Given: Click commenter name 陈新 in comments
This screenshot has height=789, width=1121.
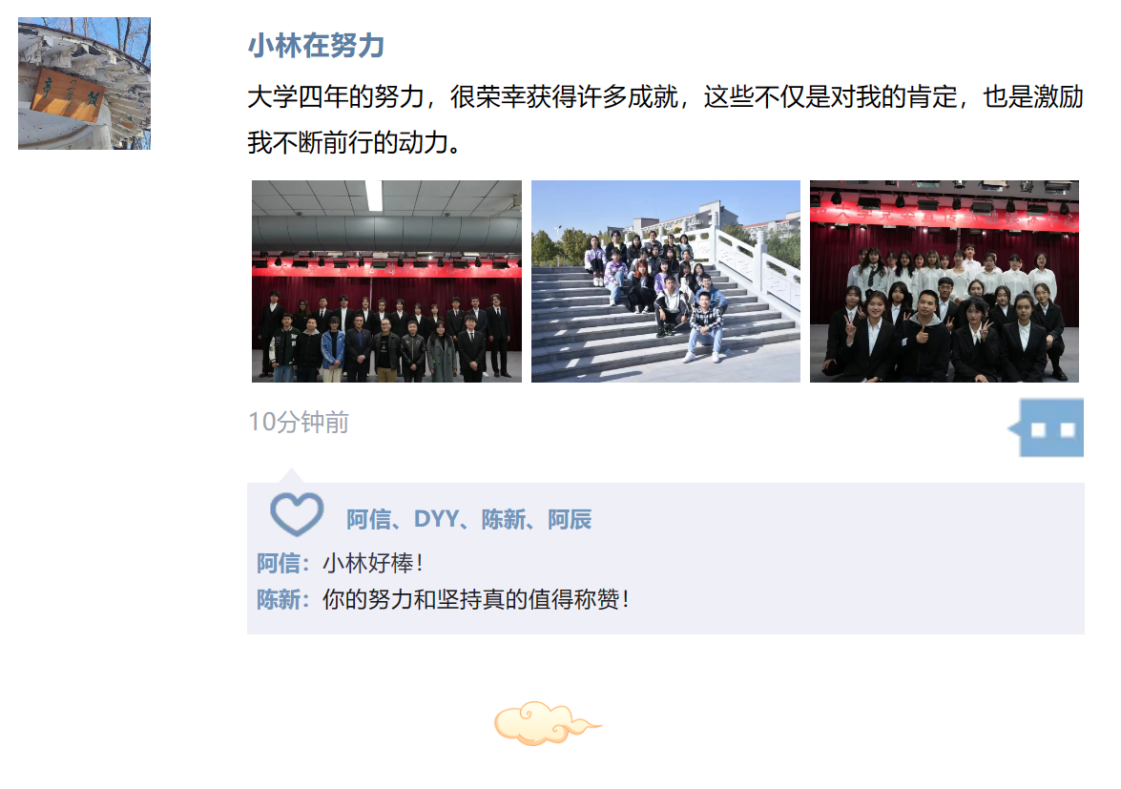Looking at the screenshot, I should (279, 599).
